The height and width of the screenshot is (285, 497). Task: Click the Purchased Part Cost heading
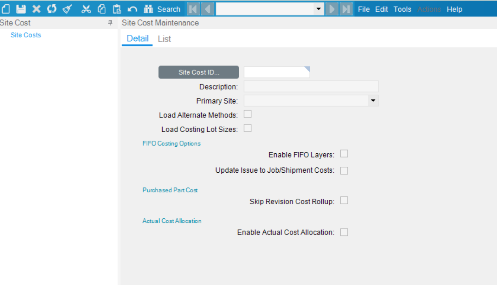[170, 190]
